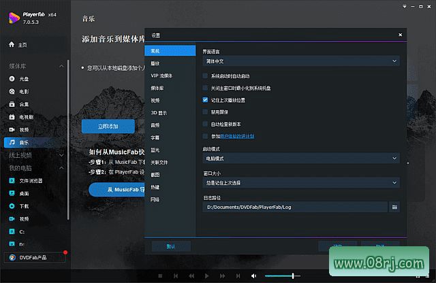Switch to 蓝光 settings tab

click(170, 150)
